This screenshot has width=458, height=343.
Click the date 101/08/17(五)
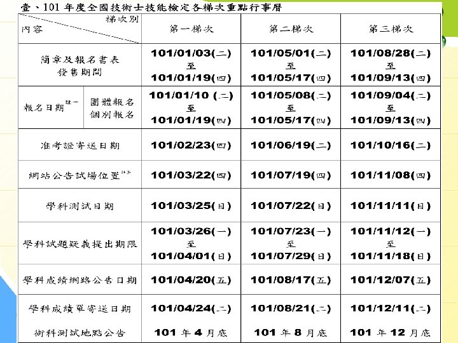291,280
